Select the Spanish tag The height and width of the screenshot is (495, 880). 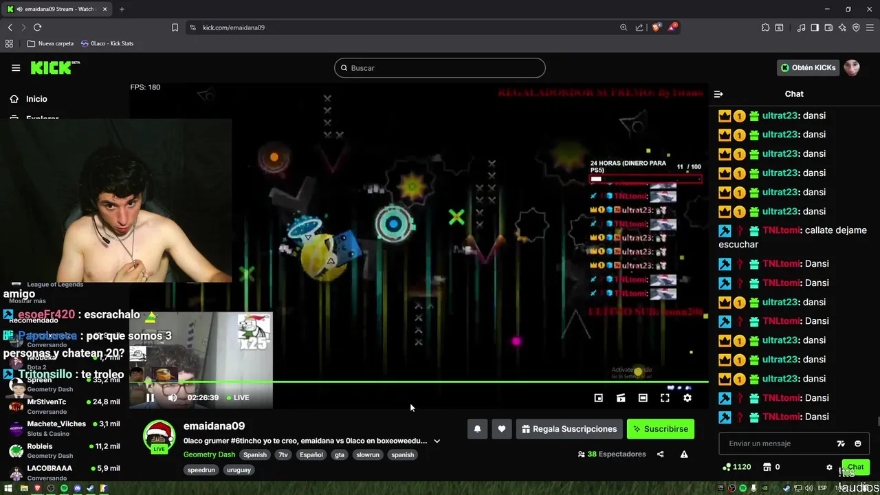coord(254,454)
